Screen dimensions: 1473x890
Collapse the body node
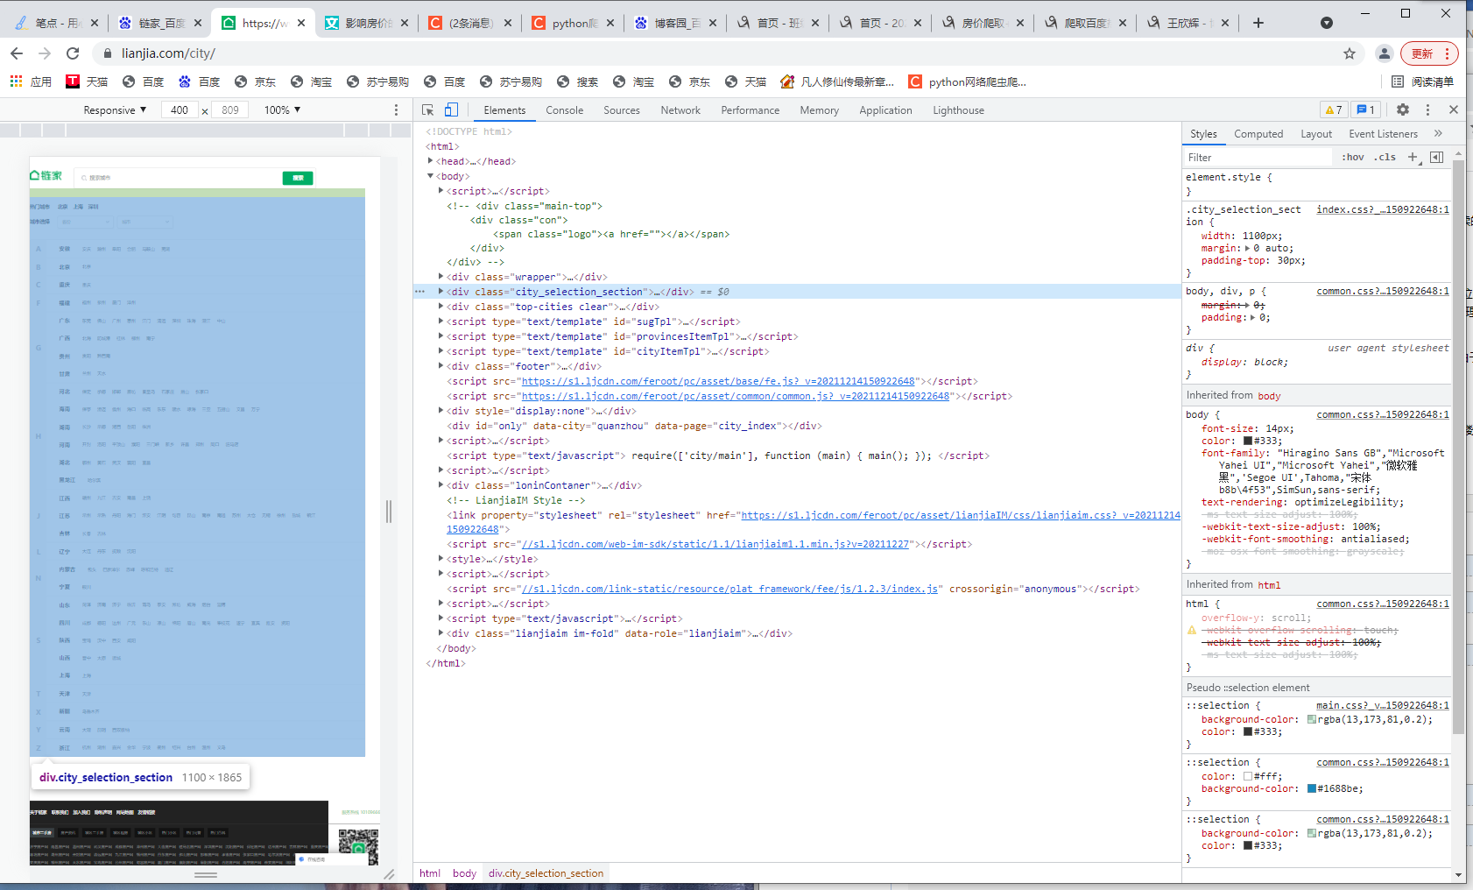[430, 176]
